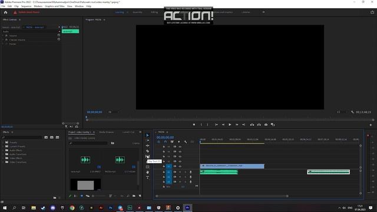Click the Go to Out button

[243, 124]
